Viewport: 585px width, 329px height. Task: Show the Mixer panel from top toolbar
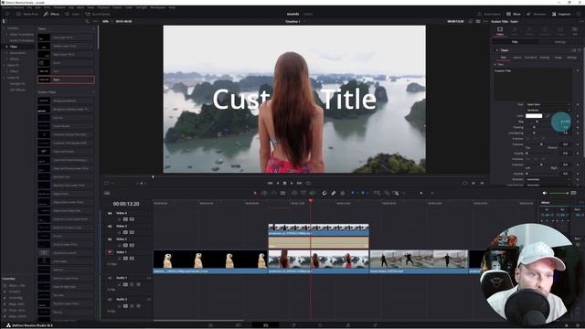pyautogui.click(x=514, y=15)
